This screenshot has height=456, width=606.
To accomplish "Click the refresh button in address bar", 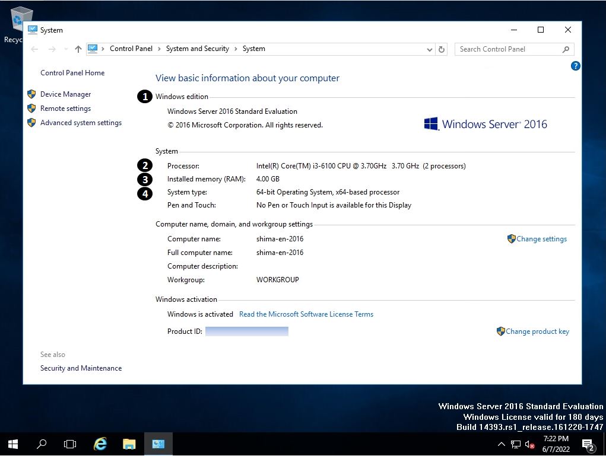I will click(x=442, y=49).
